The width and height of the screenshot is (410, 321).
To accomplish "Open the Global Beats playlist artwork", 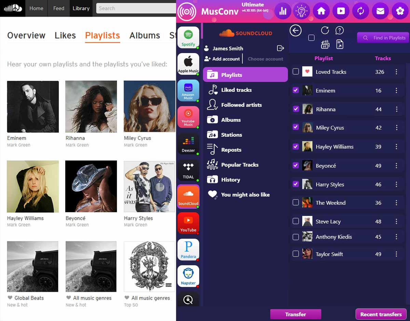I will pyautogui.click(x=32, y=266).
